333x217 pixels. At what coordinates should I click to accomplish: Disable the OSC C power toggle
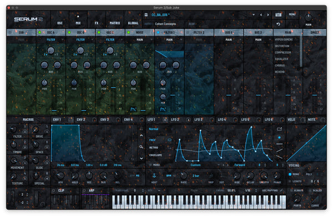[x=99, y=32]
